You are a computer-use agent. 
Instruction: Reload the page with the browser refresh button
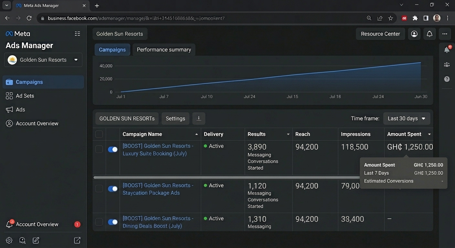coord(29,18)
